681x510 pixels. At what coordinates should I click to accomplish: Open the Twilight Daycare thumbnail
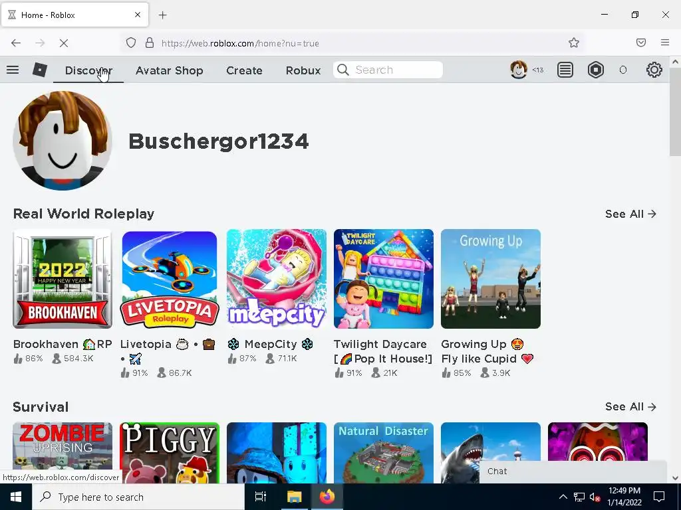click(x=384, y=279)
